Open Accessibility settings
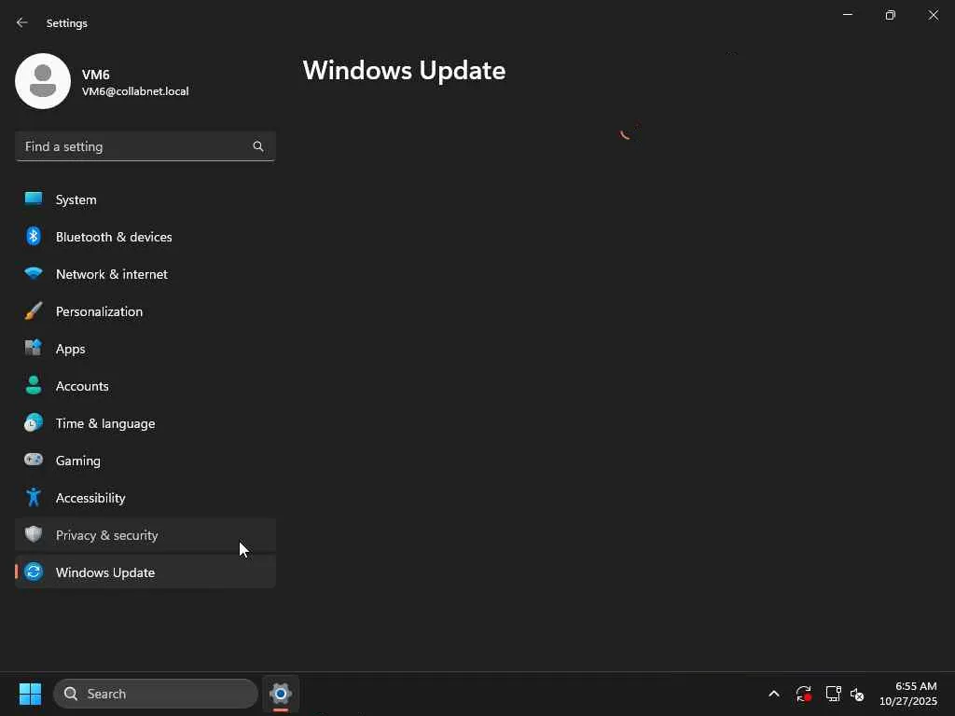The height and width of the screenshot is (716, 955). pos(145,498)
